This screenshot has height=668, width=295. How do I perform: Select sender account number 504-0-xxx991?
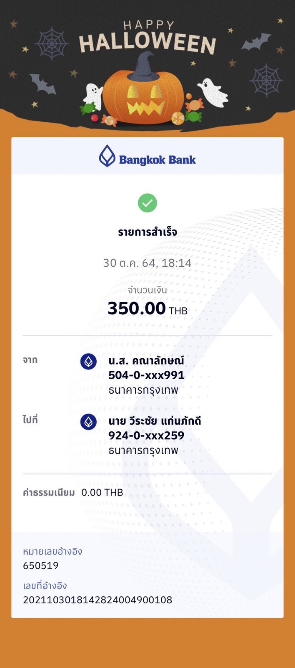coord(146,375)
